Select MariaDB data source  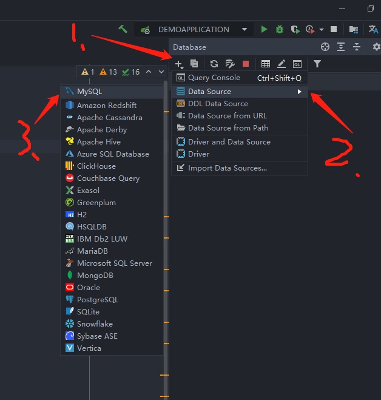coord(112,251)
